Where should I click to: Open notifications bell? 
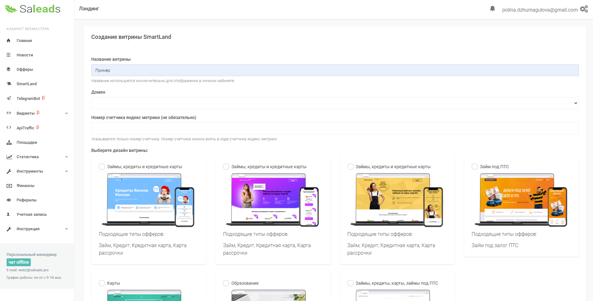[492, 9]
